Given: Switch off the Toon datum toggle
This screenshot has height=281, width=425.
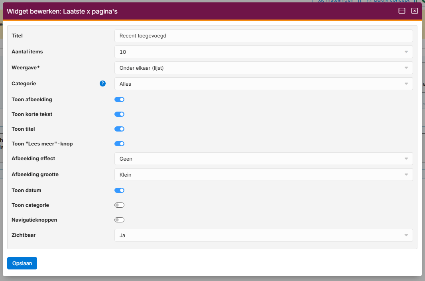Looking at the screenshot, I should point(119,191).
